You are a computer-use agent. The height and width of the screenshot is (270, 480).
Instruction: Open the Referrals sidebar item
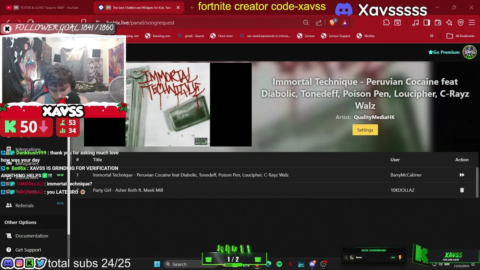[x=34, y=205]
